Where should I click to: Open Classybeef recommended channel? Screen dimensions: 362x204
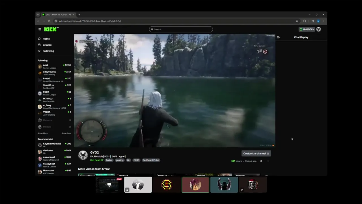tap(54, 165)
